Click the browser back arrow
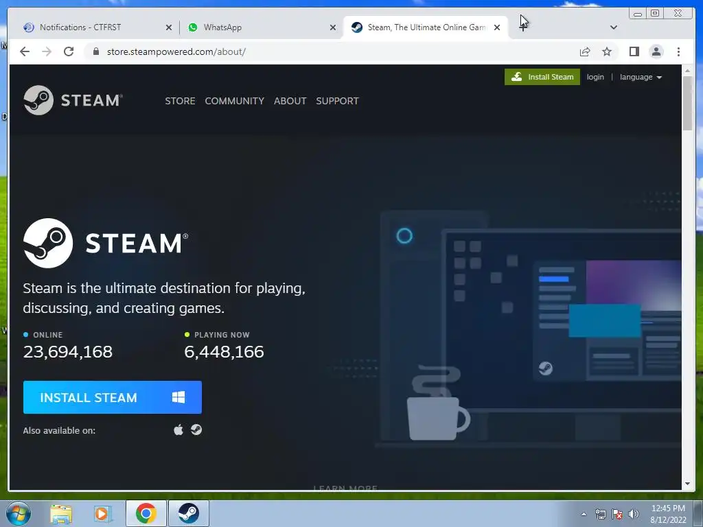703x527 pixels. tap(25, 51)
